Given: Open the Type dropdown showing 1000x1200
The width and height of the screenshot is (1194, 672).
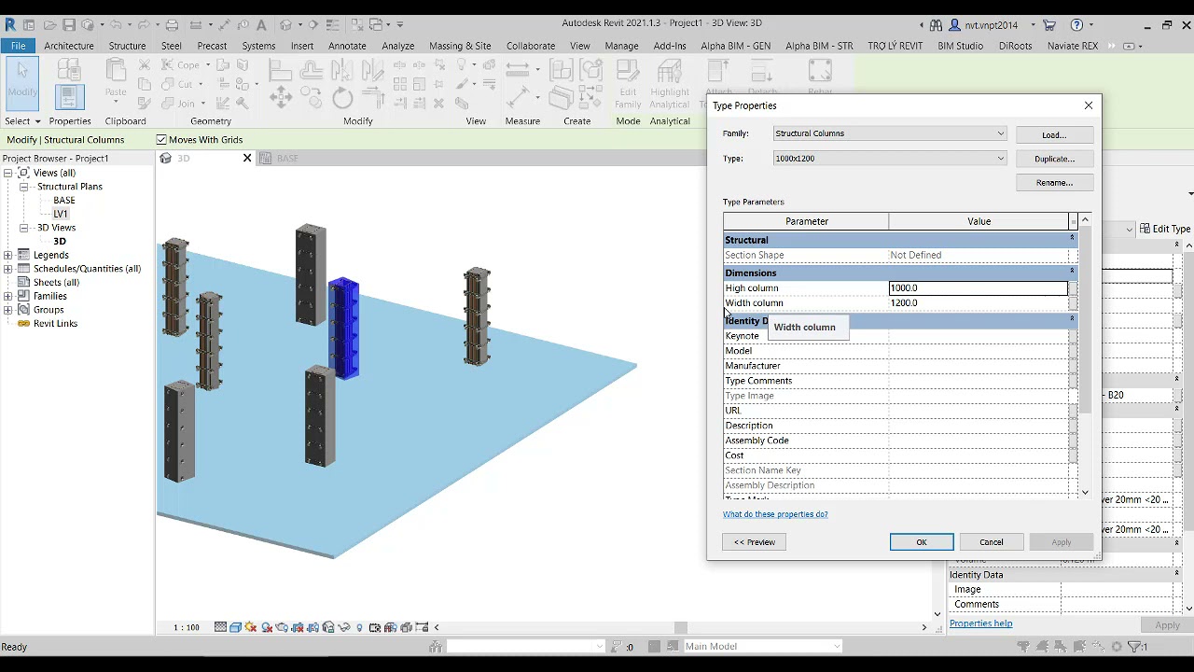Looking at the screenshot, I should [890, 159].
